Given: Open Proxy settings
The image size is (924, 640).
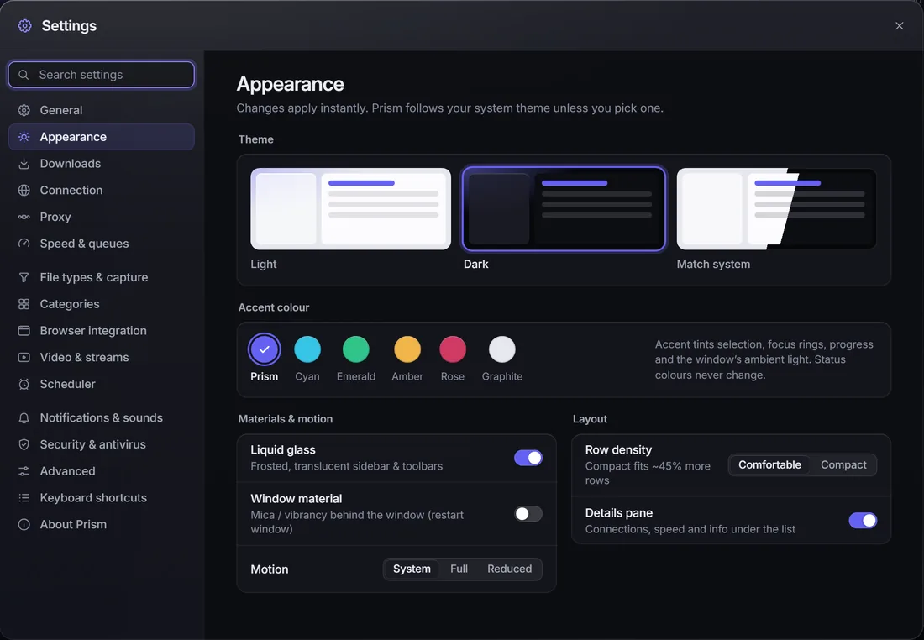Looking at the screenshot, I should (x=102, y=217).
